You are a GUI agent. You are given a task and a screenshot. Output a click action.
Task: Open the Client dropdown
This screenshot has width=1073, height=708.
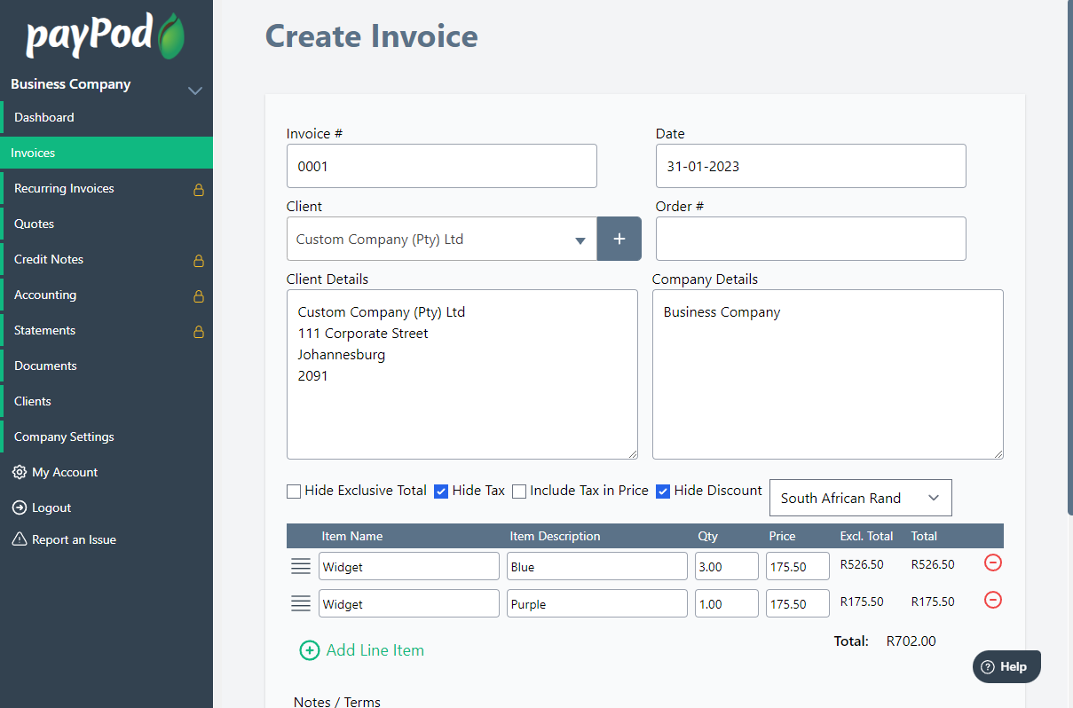coord(442,239)
